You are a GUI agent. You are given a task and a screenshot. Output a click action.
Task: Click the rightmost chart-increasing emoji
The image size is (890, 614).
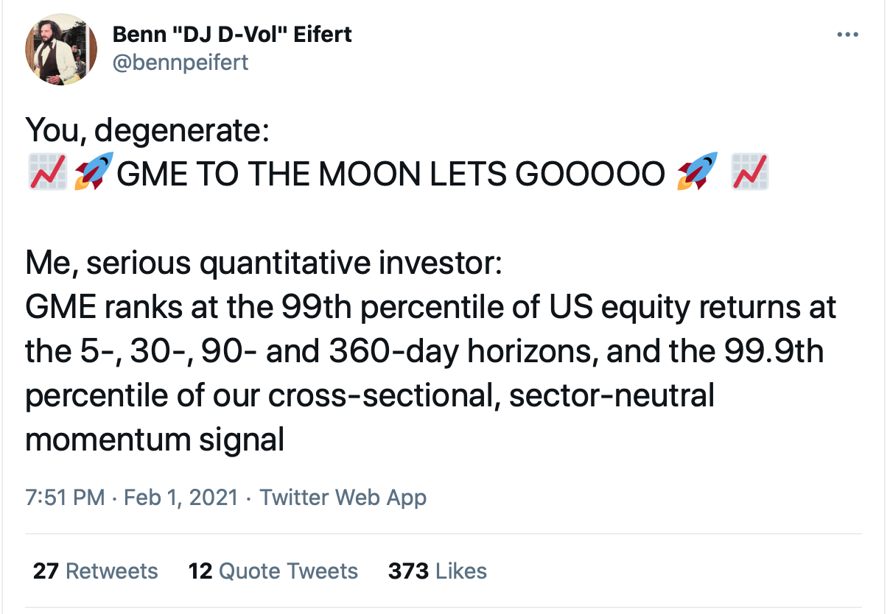[750, 172]
